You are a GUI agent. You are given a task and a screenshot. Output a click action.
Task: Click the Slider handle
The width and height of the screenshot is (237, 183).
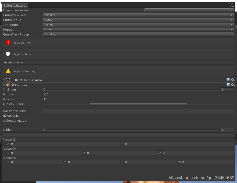click(x=44, y=130)
